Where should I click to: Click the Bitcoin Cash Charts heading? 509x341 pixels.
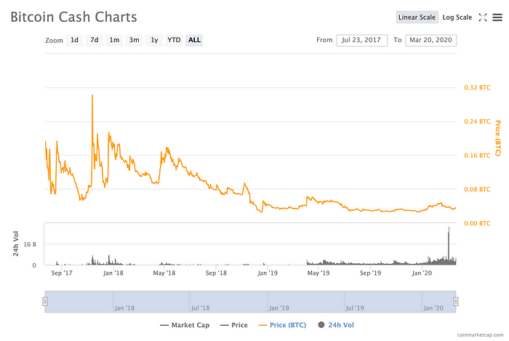click(73, 17)
